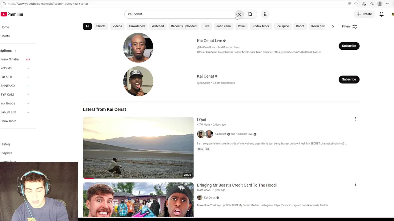The width and height of the screenshot is (394, 221).
Task: Go to Shorts in the sidebar
Action: (x=5, y=36)
